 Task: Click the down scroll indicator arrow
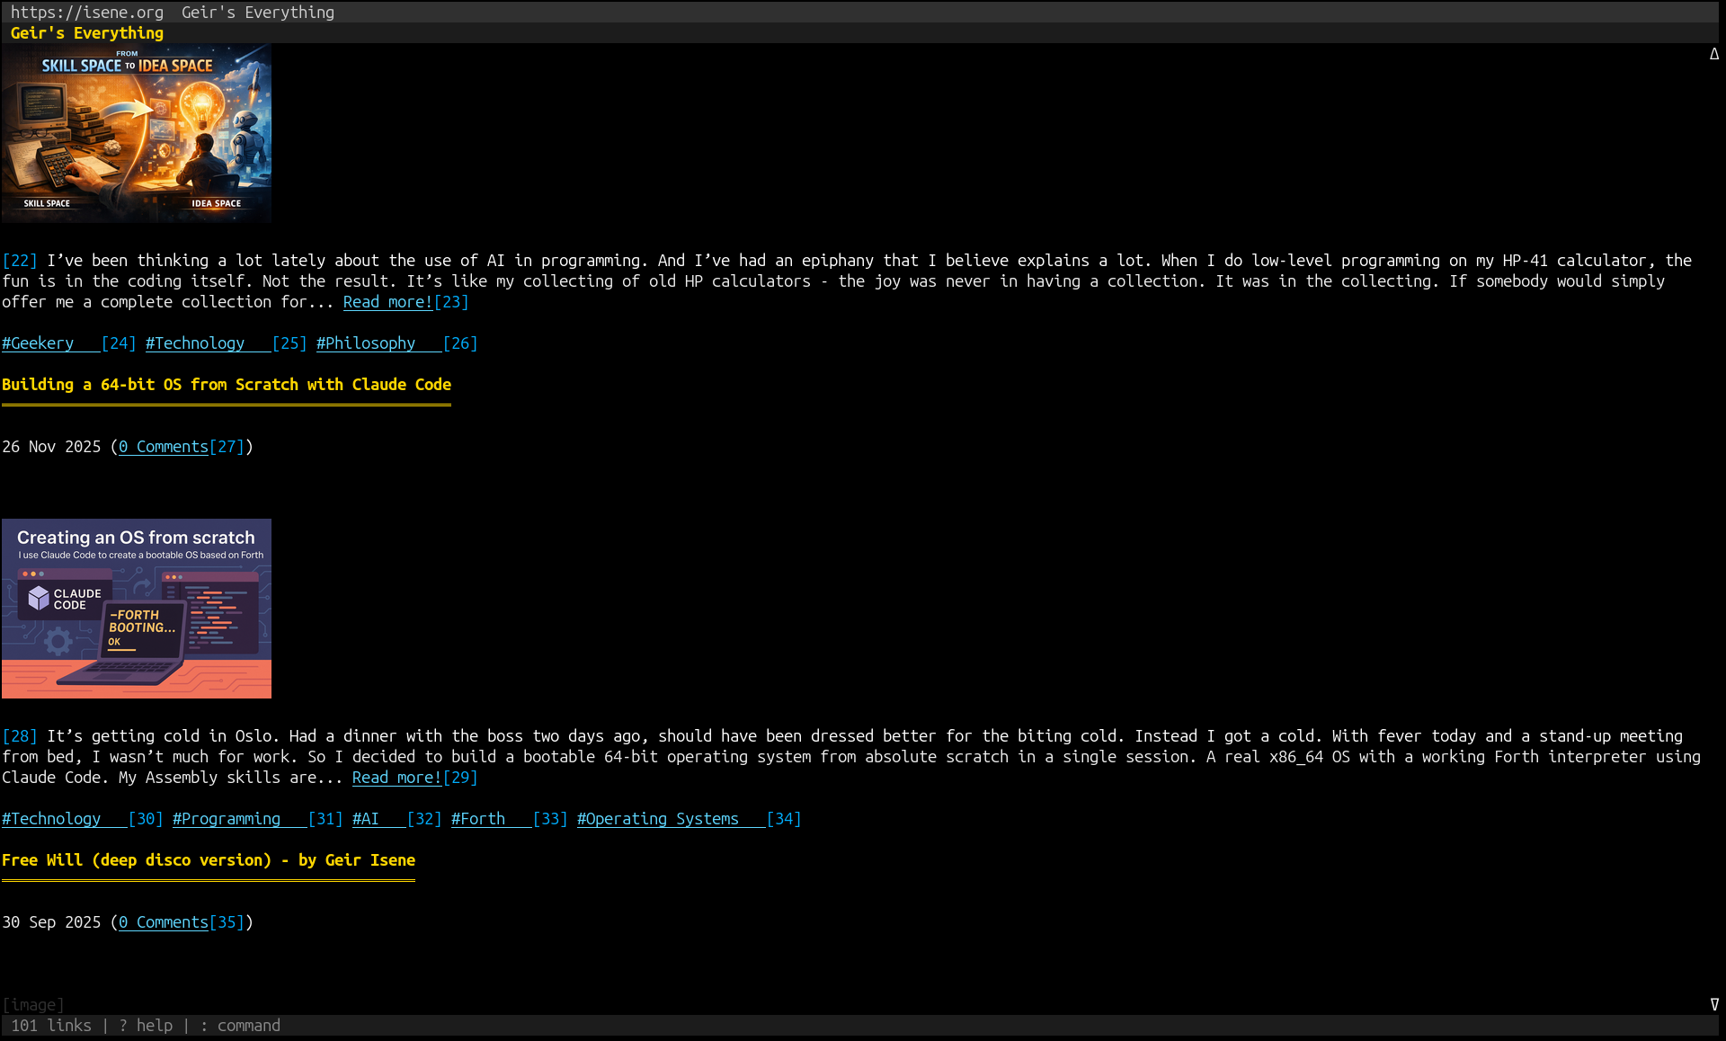click(1713, 1004)
